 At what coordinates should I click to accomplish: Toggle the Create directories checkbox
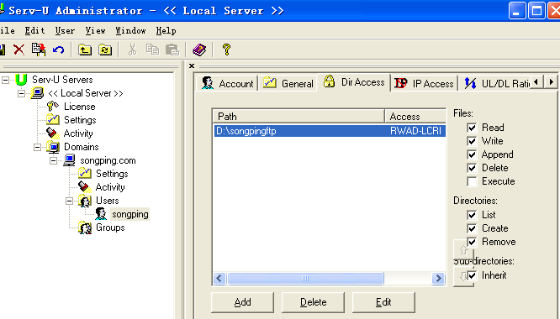(472, 228)
